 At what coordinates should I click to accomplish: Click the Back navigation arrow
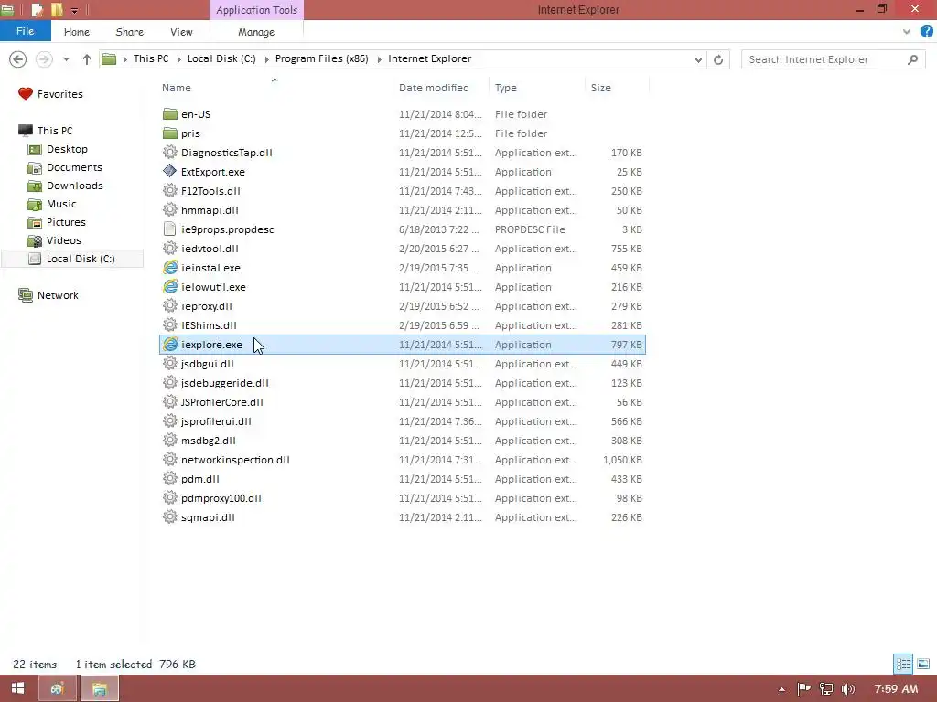tap(18, 59)
